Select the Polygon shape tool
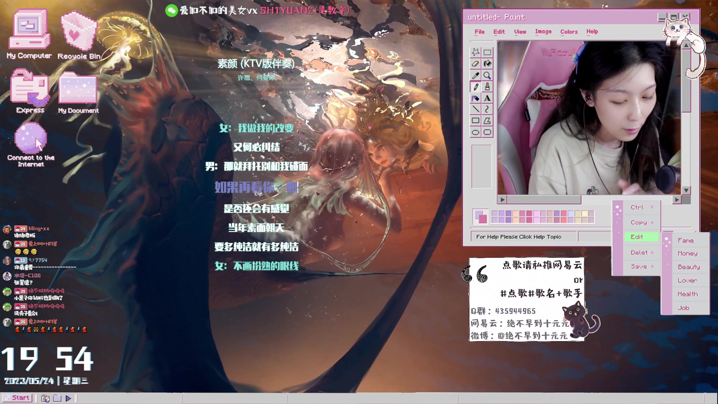718x404 pixels. (x=487, y=120)
